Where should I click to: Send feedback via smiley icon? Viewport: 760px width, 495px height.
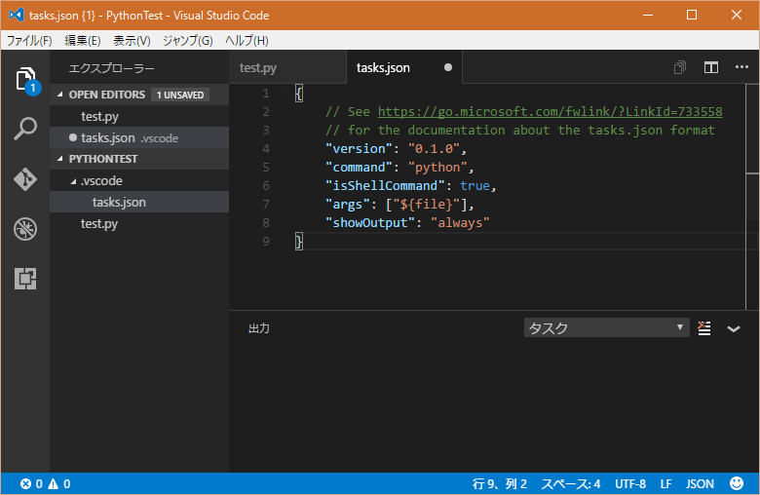[x=737, y=483]
